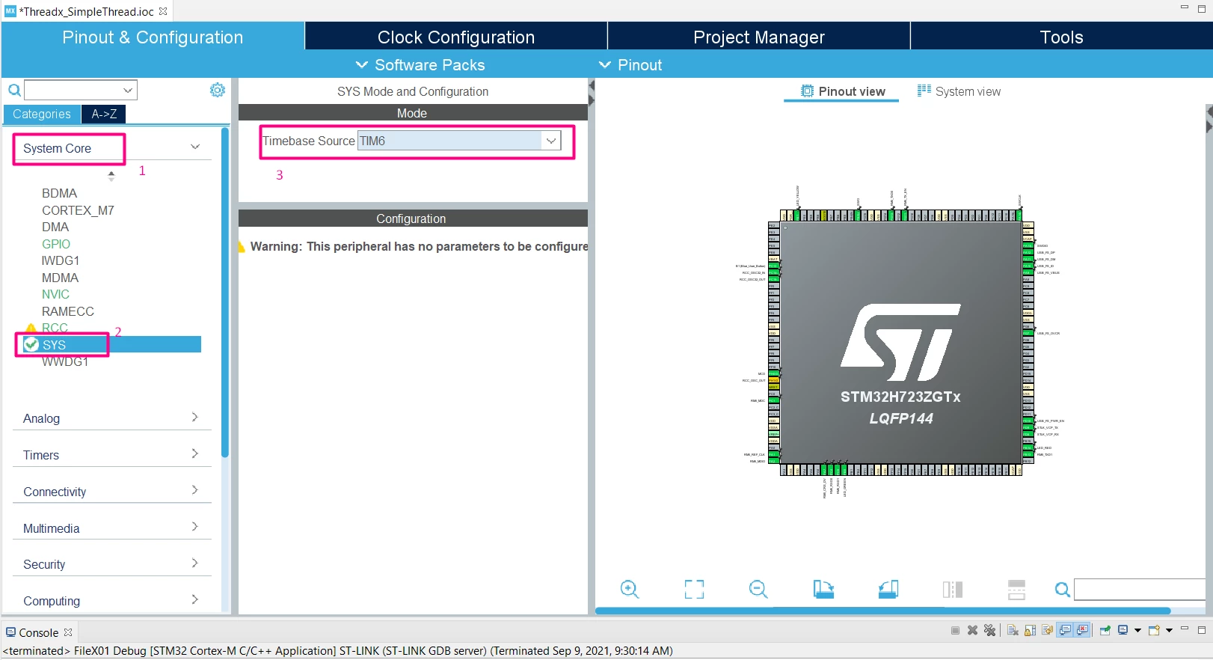Select RAMECC peripheral

click(68, 311)
